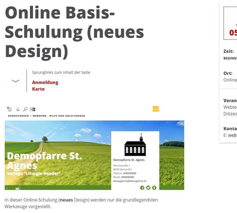Click the Twitter icon on the parish card
The height and width of the screenshot is (213, 237).
click(148, 188)
